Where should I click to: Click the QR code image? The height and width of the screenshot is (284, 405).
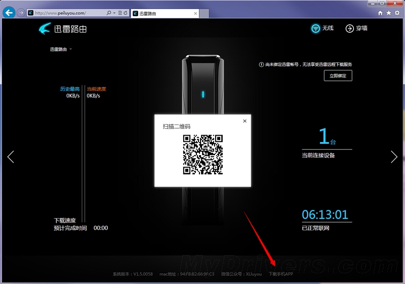pyautogui.click(x=203, y=154)
